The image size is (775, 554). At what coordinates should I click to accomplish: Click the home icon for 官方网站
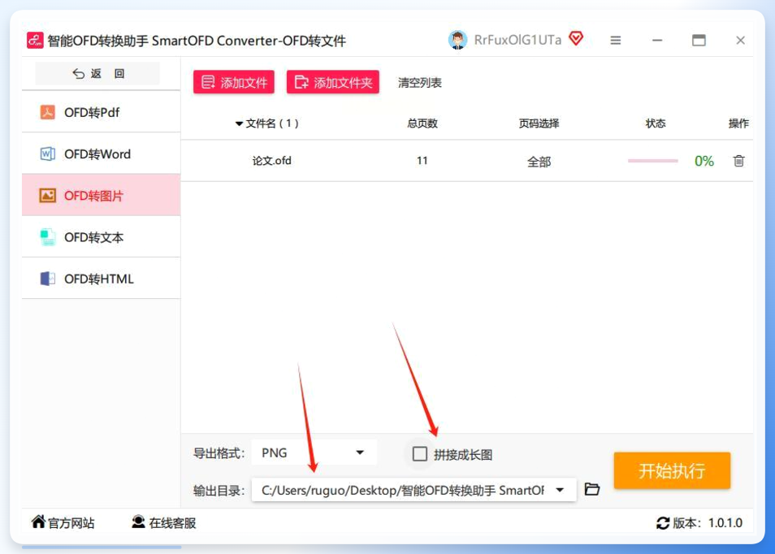(x=38, y=522)
